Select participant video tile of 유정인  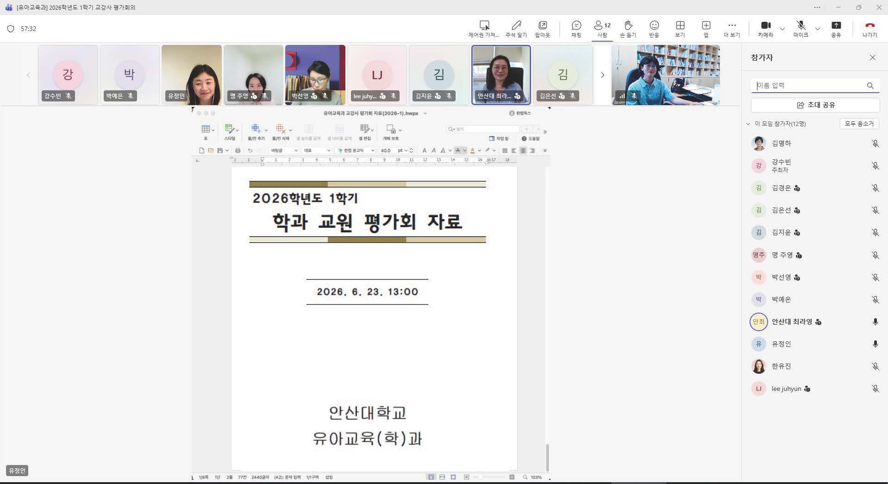192,75
